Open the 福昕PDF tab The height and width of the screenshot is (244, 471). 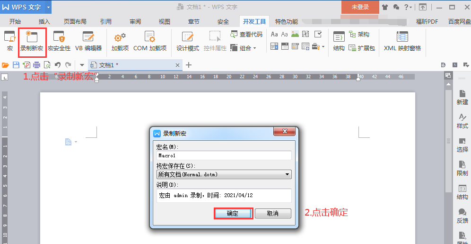[x=427, y=21]
